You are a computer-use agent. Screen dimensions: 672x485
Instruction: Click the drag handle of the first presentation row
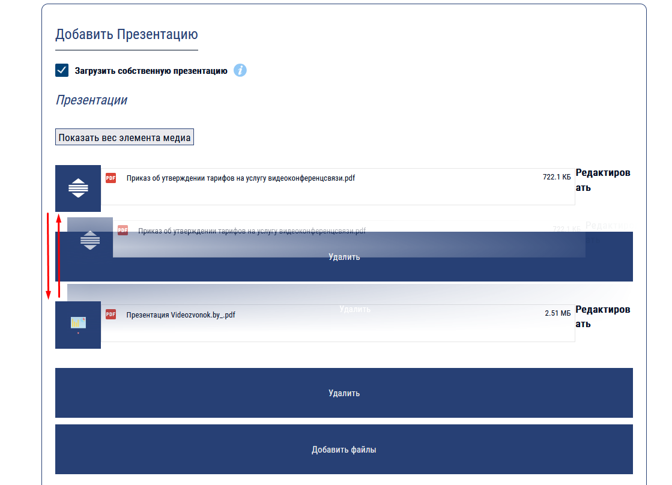click(x=78, y=188)
